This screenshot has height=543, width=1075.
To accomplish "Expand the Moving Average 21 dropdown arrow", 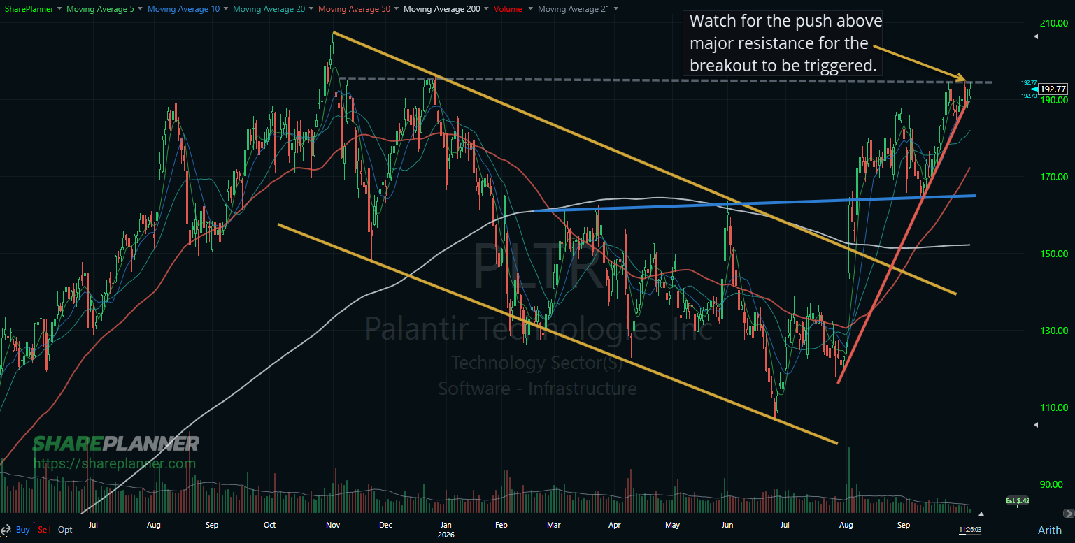I will click(618, 9).
